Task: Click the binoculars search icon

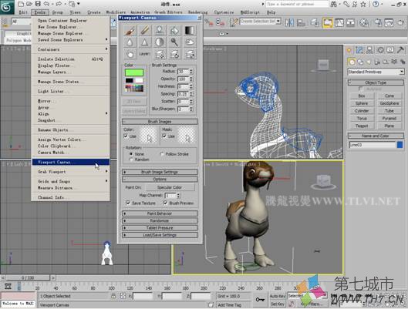Action: click(333, 4)
